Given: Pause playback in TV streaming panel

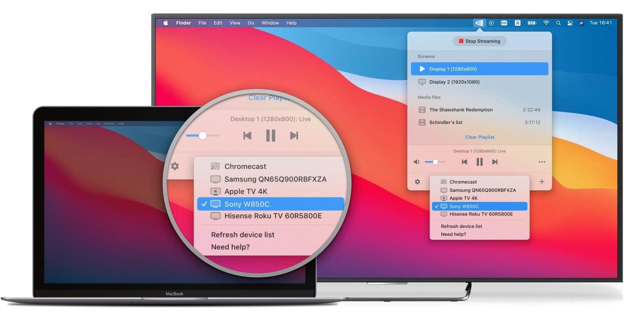Looking at the screenshot, I should [480, 162].
